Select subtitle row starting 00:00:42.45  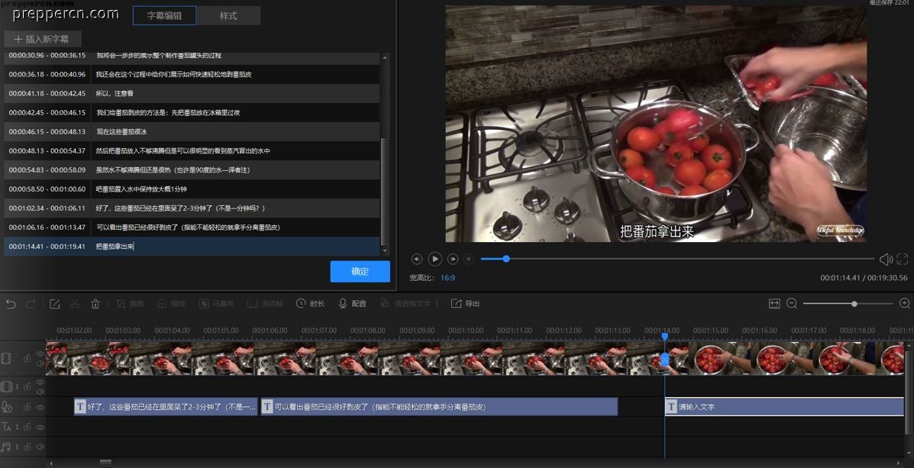click(x=192, y=112)
